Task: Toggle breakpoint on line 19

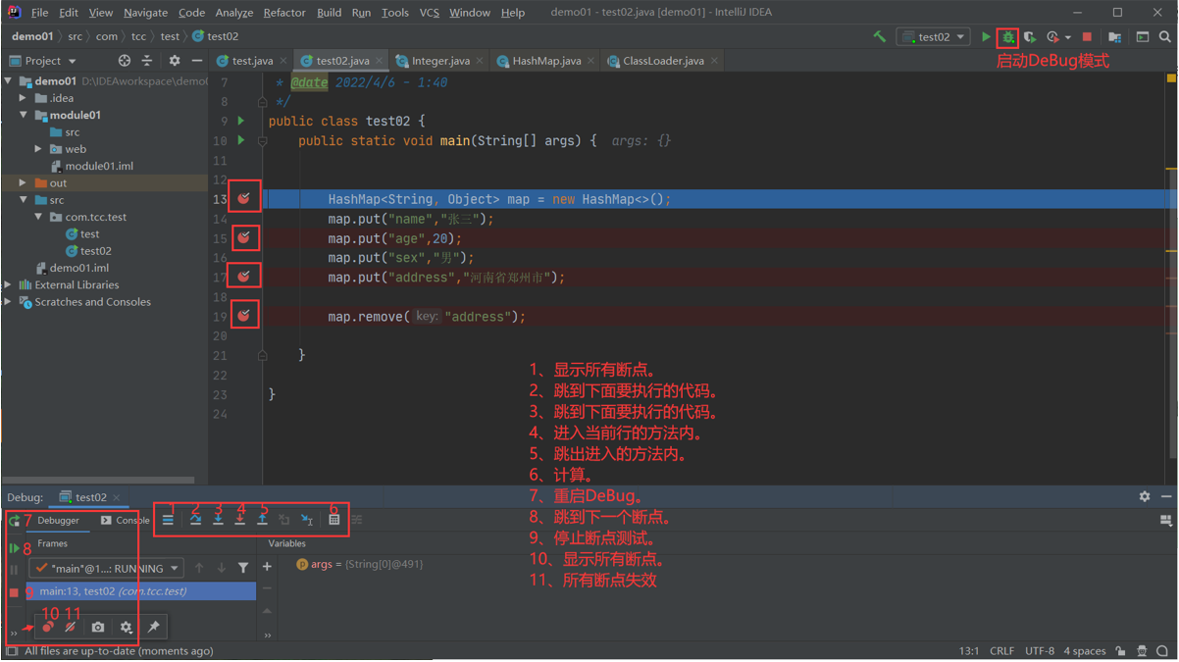Action: point(243,316)
